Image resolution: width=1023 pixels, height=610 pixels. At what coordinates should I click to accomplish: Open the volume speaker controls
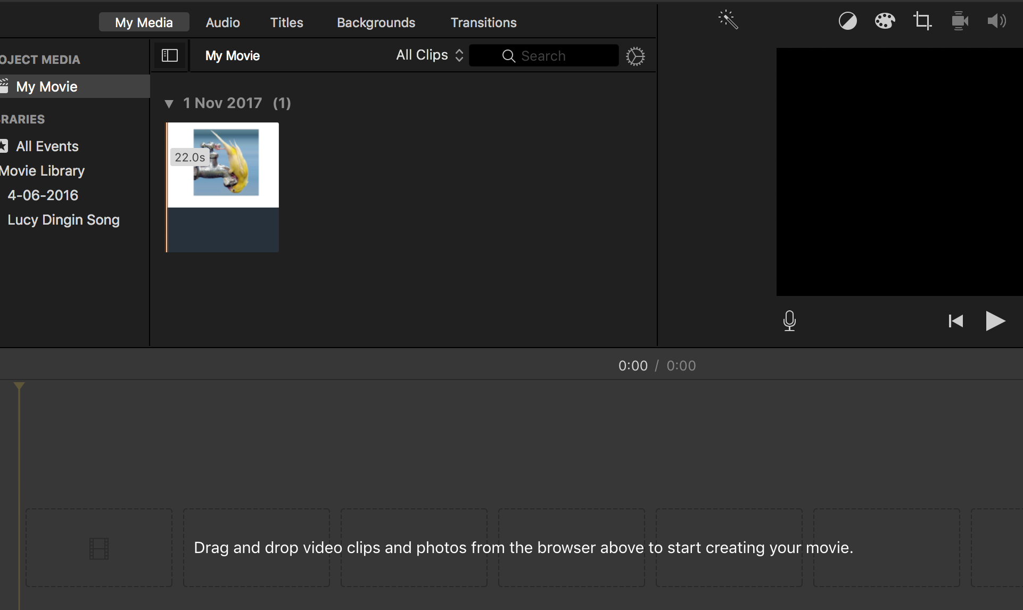pyautogui.click(x=996, y=21)
